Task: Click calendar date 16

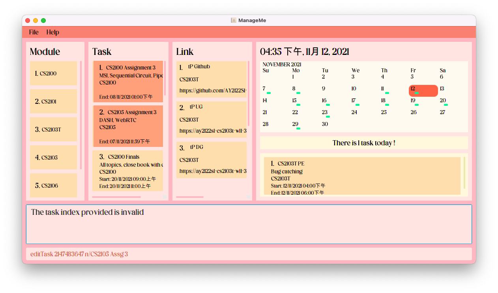Action: [324, 100]
